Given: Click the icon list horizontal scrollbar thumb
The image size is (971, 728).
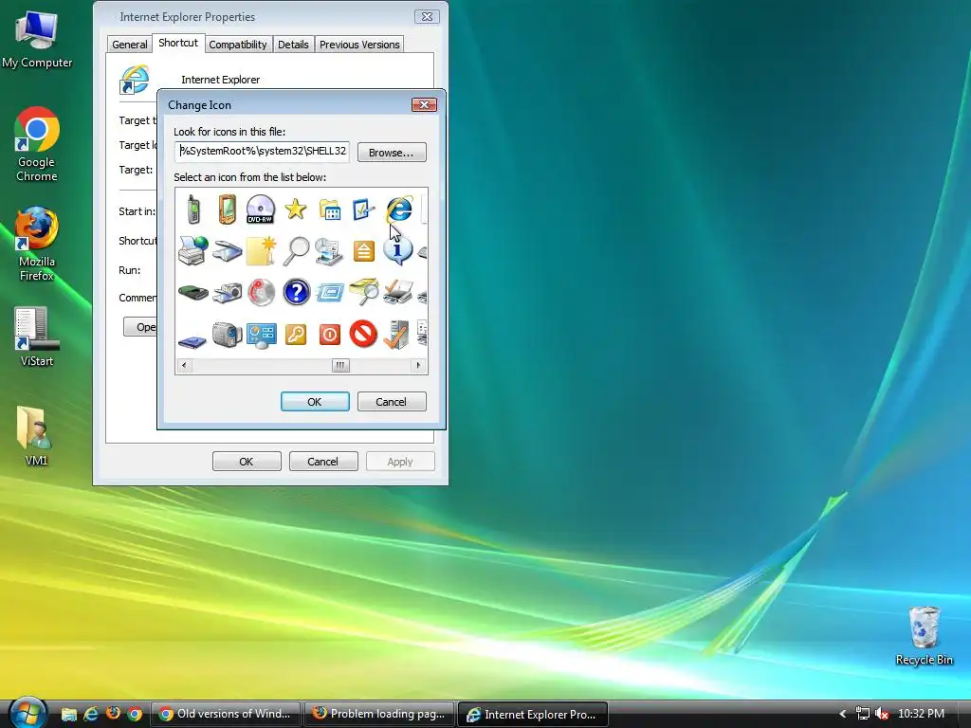Looking at the screenshot, I should (340, 365).
